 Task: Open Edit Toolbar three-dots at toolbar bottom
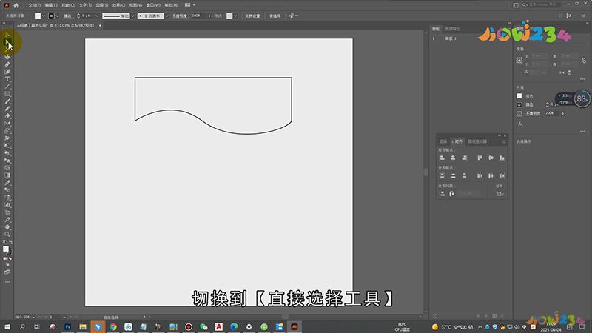[7, 282]
